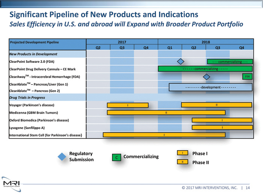Select the Lysogene Phase I bar

222,128
